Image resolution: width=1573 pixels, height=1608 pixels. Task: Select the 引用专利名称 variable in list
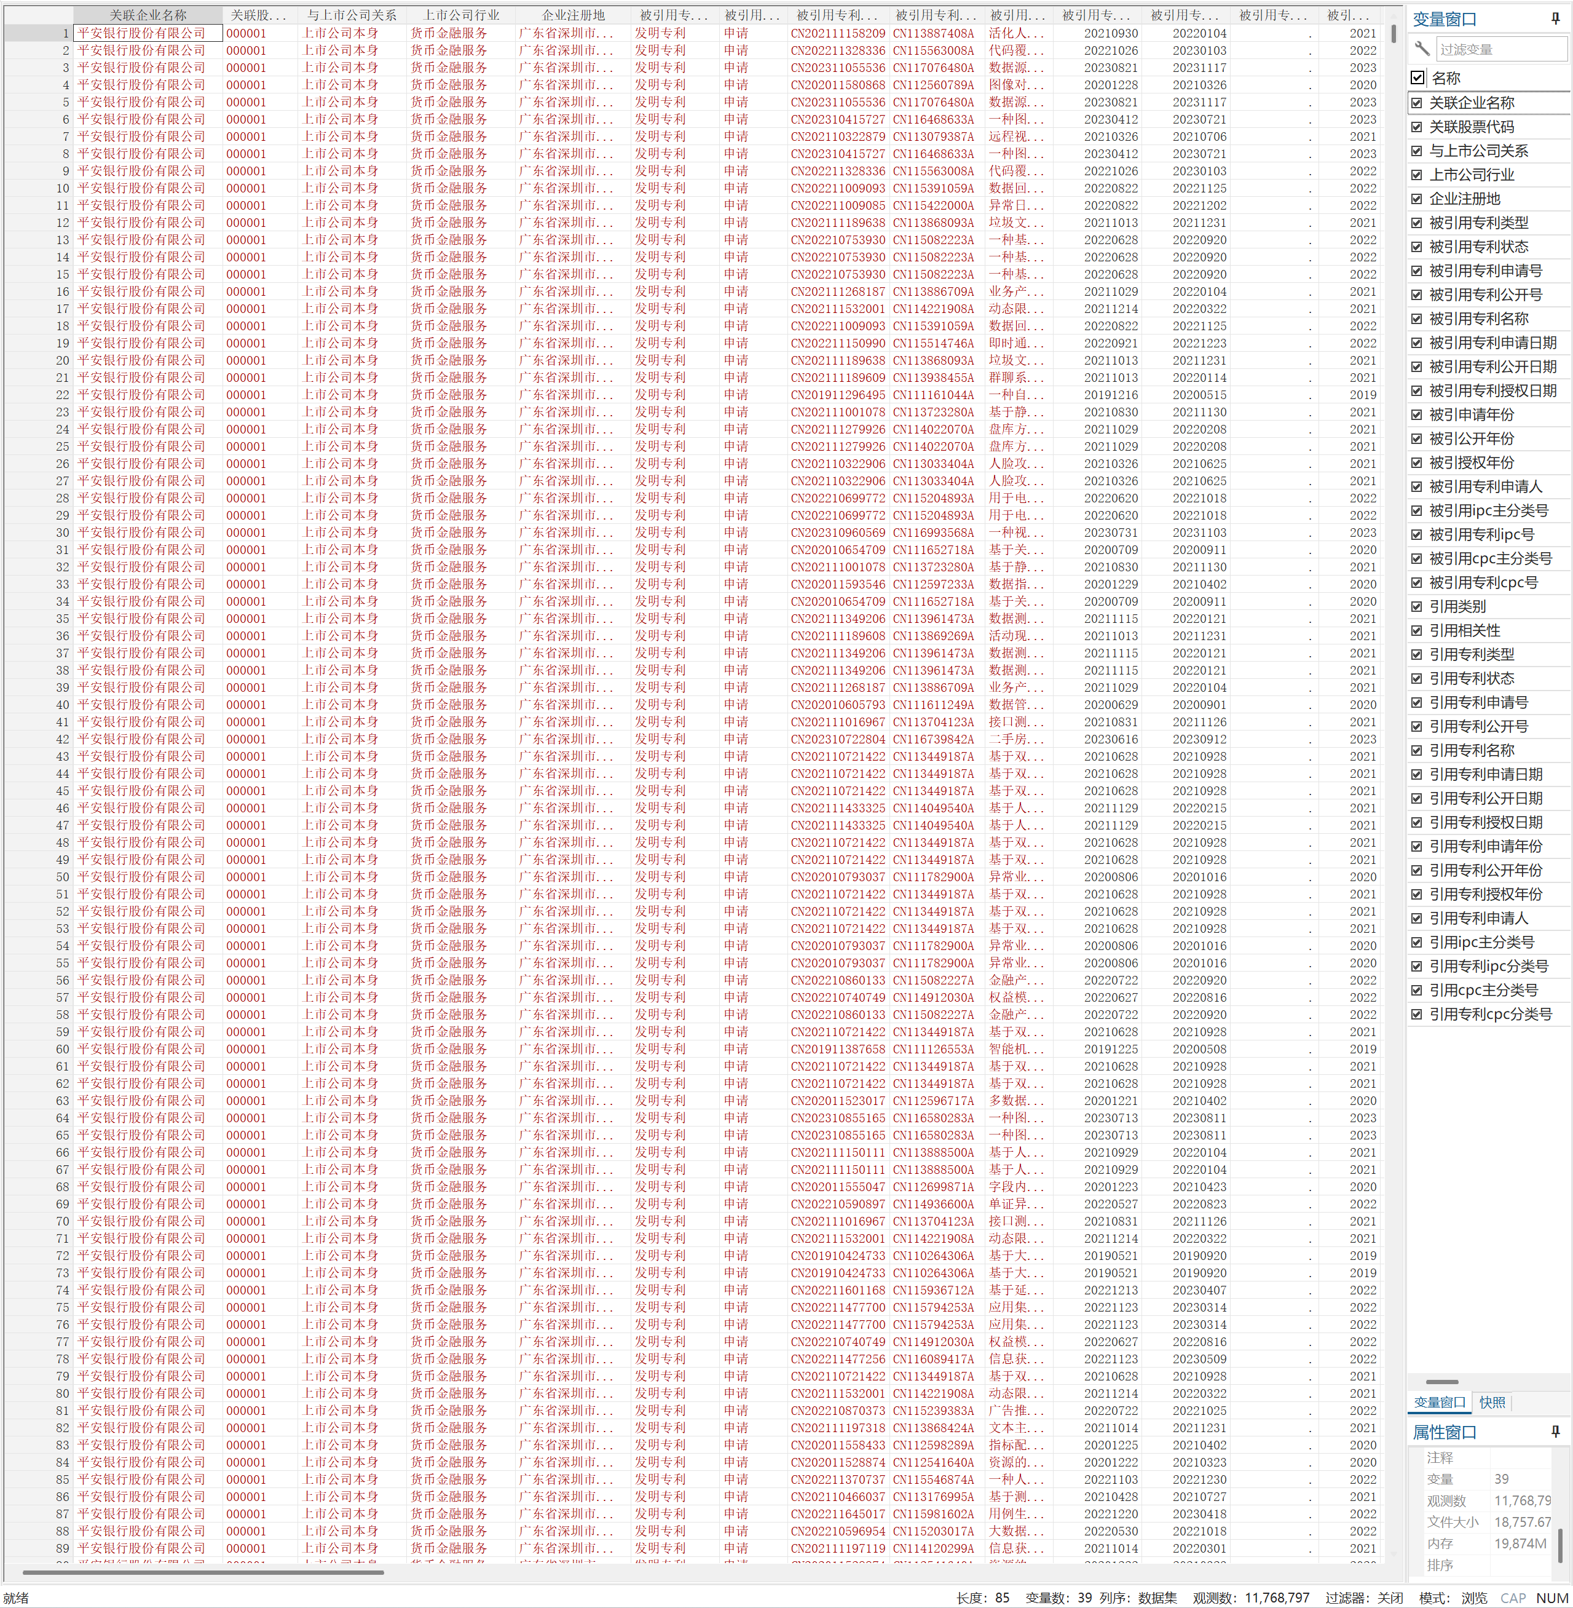1472,750
